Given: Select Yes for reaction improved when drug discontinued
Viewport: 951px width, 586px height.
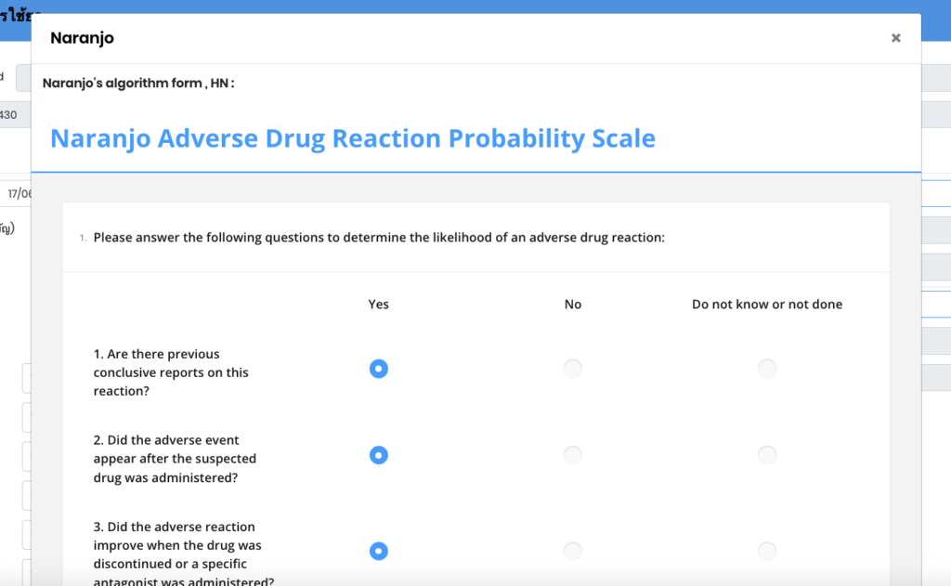Looking at the screenshot, I should point(378,551).
